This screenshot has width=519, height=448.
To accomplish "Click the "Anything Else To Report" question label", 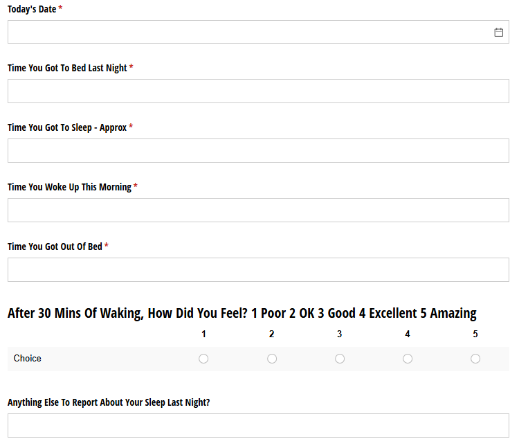I will click(x=109, y=402).
